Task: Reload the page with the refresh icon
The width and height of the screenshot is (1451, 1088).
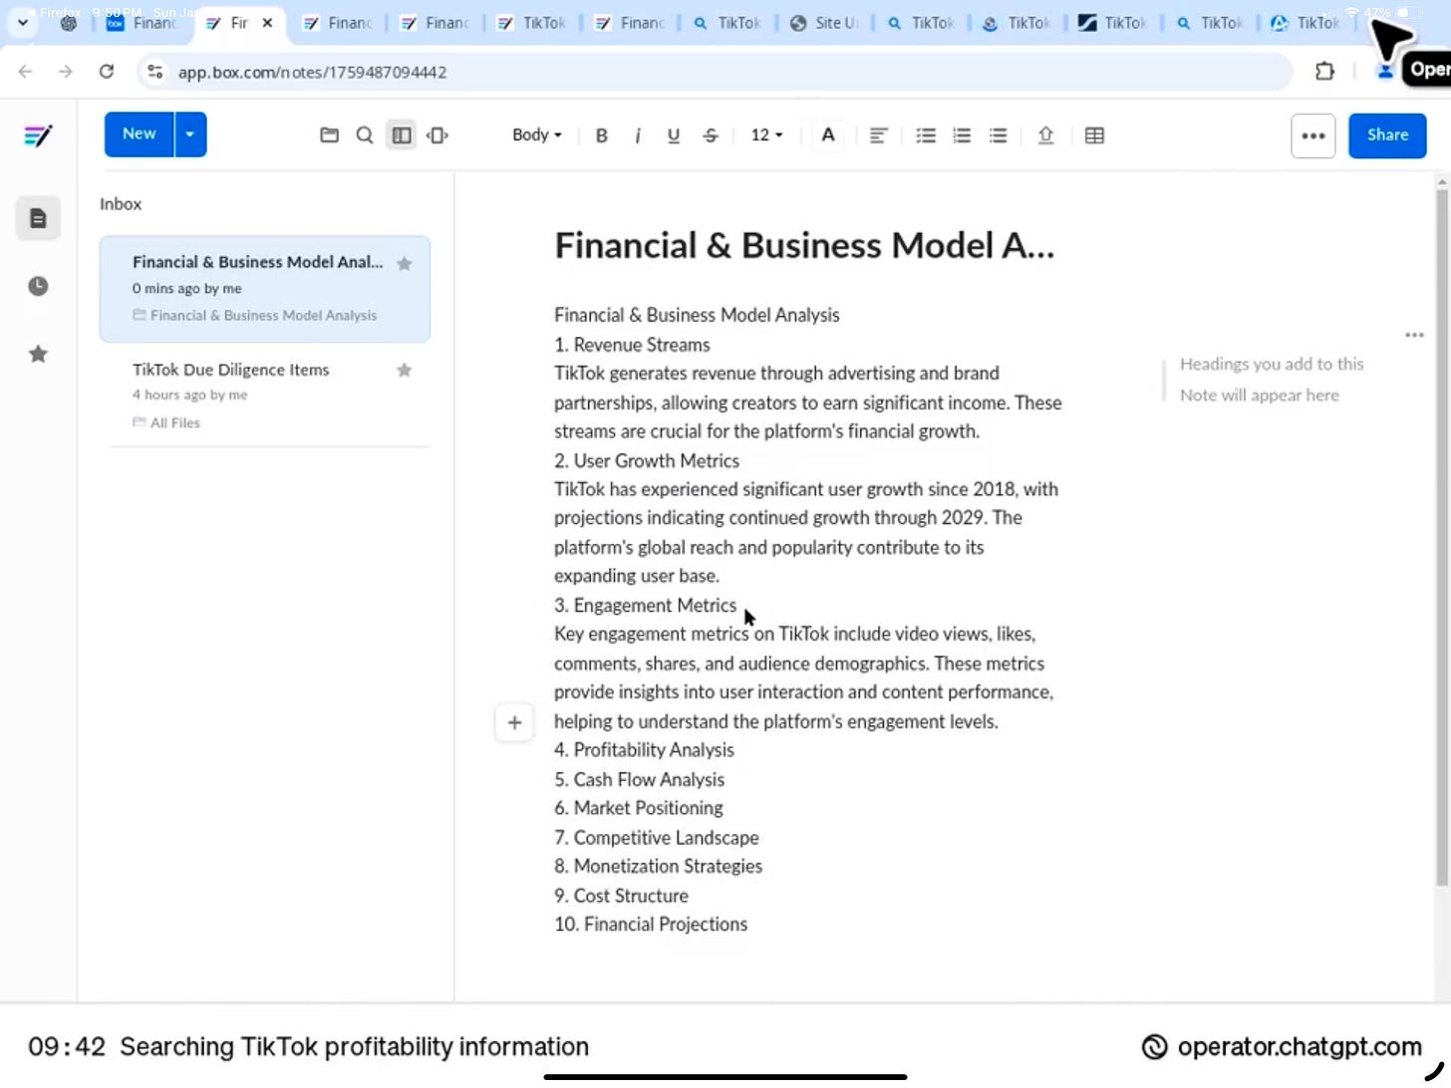Action: point(107,72)
